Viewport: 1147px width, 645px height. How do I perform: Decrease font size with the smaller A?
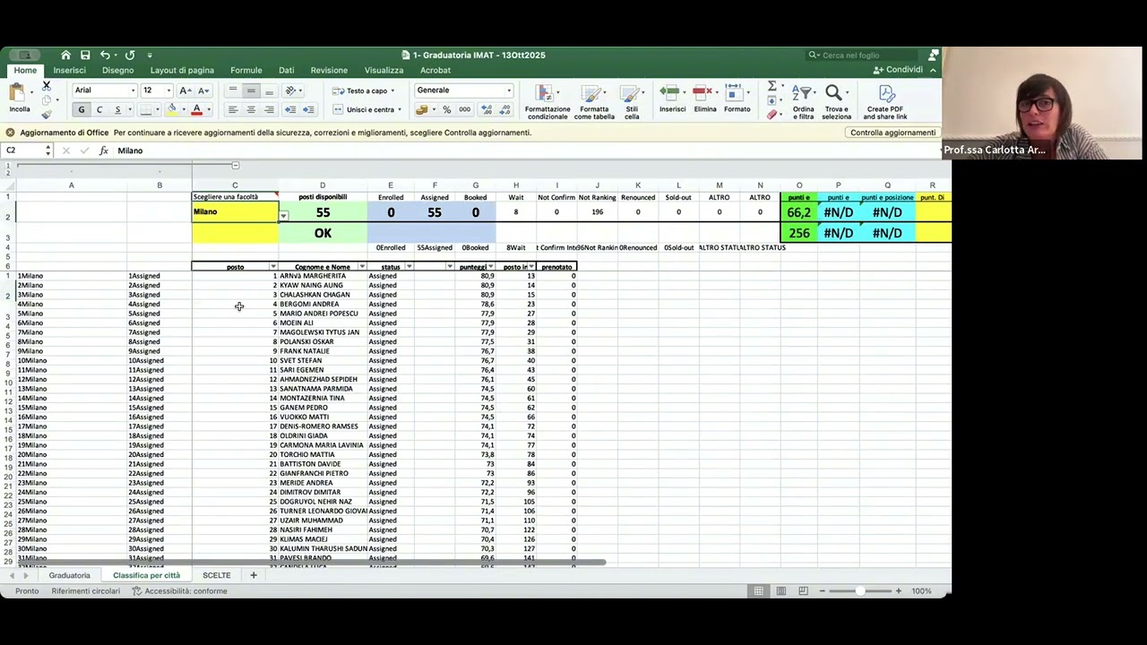point(203,90)
